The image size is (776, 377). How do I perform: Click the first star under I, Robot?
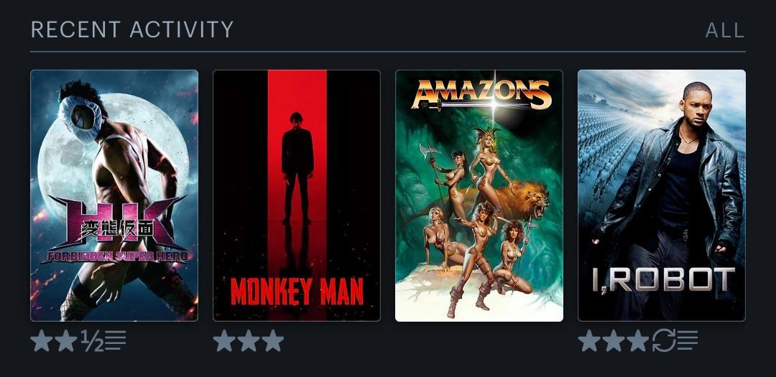[x=589, y=341]
